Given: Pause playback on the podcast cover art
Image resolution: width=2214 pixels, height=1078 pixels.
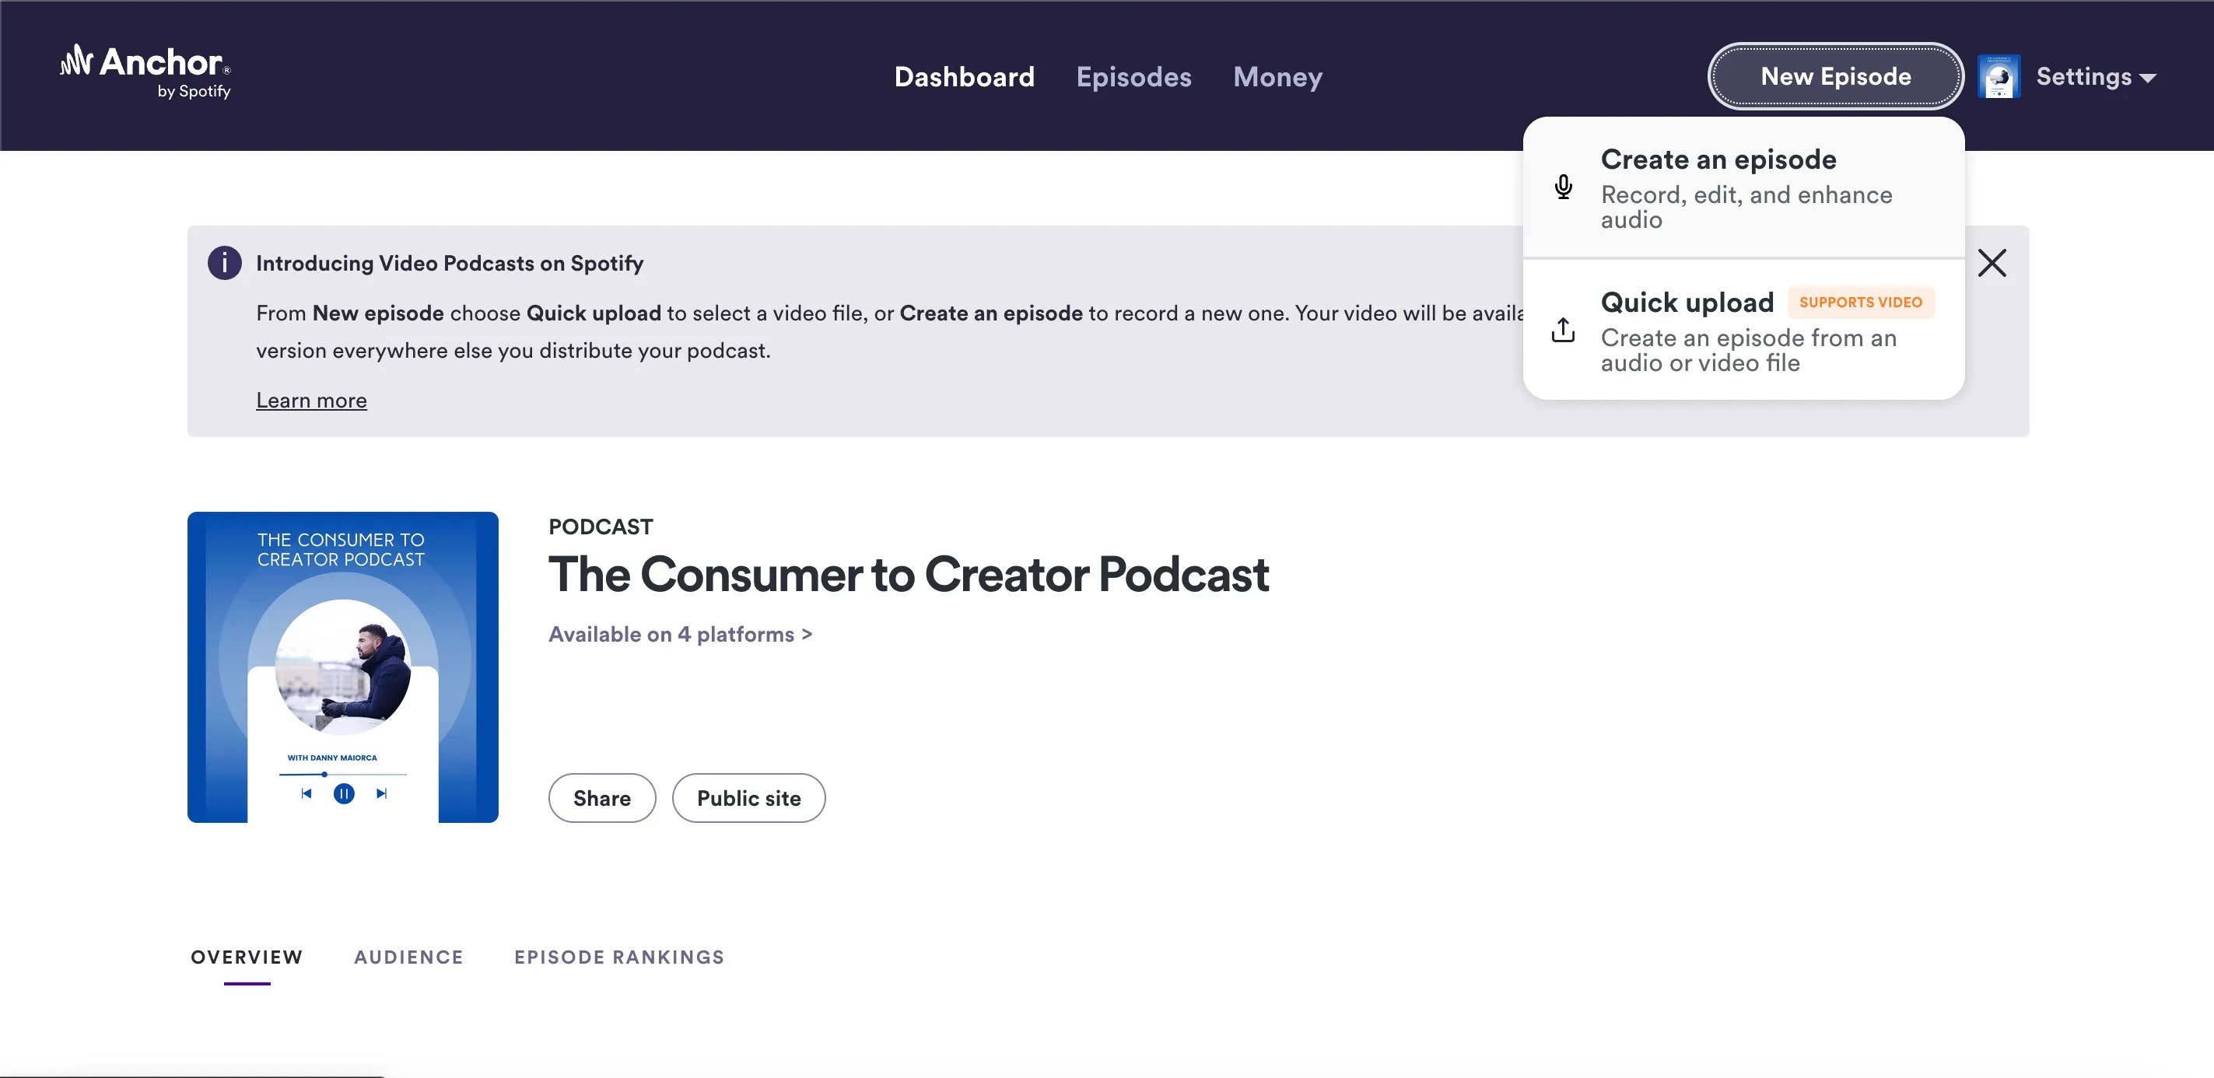Looking at the screenshot, I should (343, 793).
